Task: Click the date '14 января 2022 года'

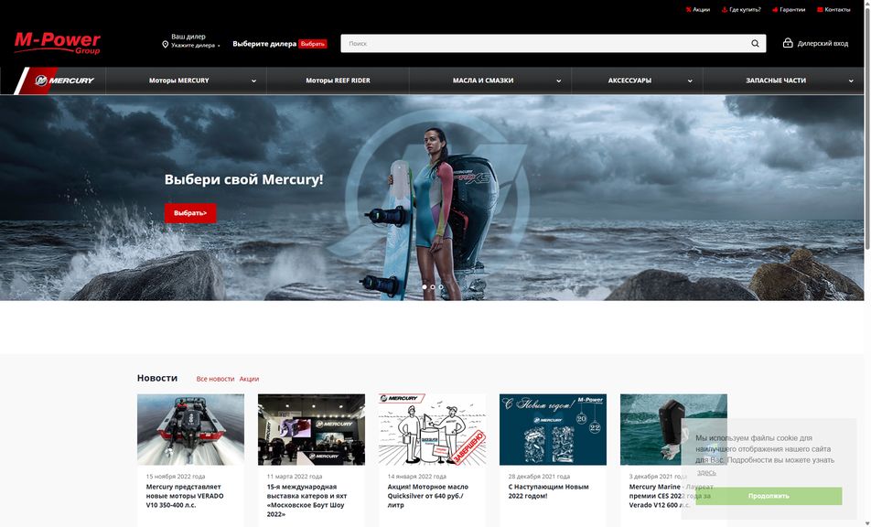Action: coord(416,476)
